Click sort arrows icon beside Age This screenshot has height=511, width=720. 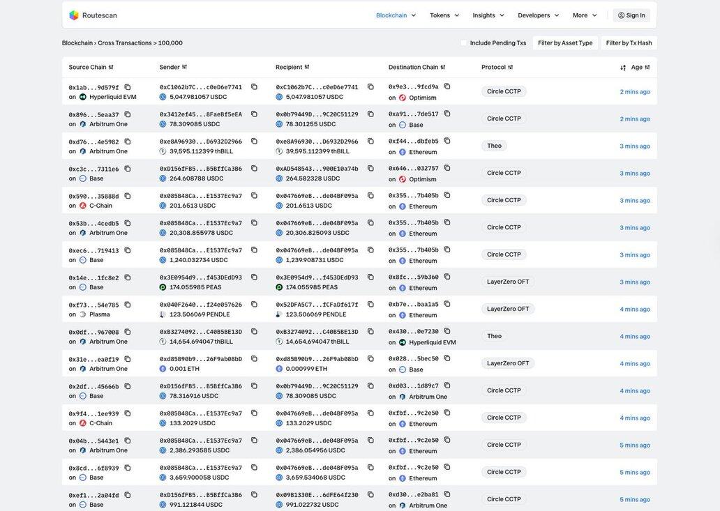(x=623, y=68)
